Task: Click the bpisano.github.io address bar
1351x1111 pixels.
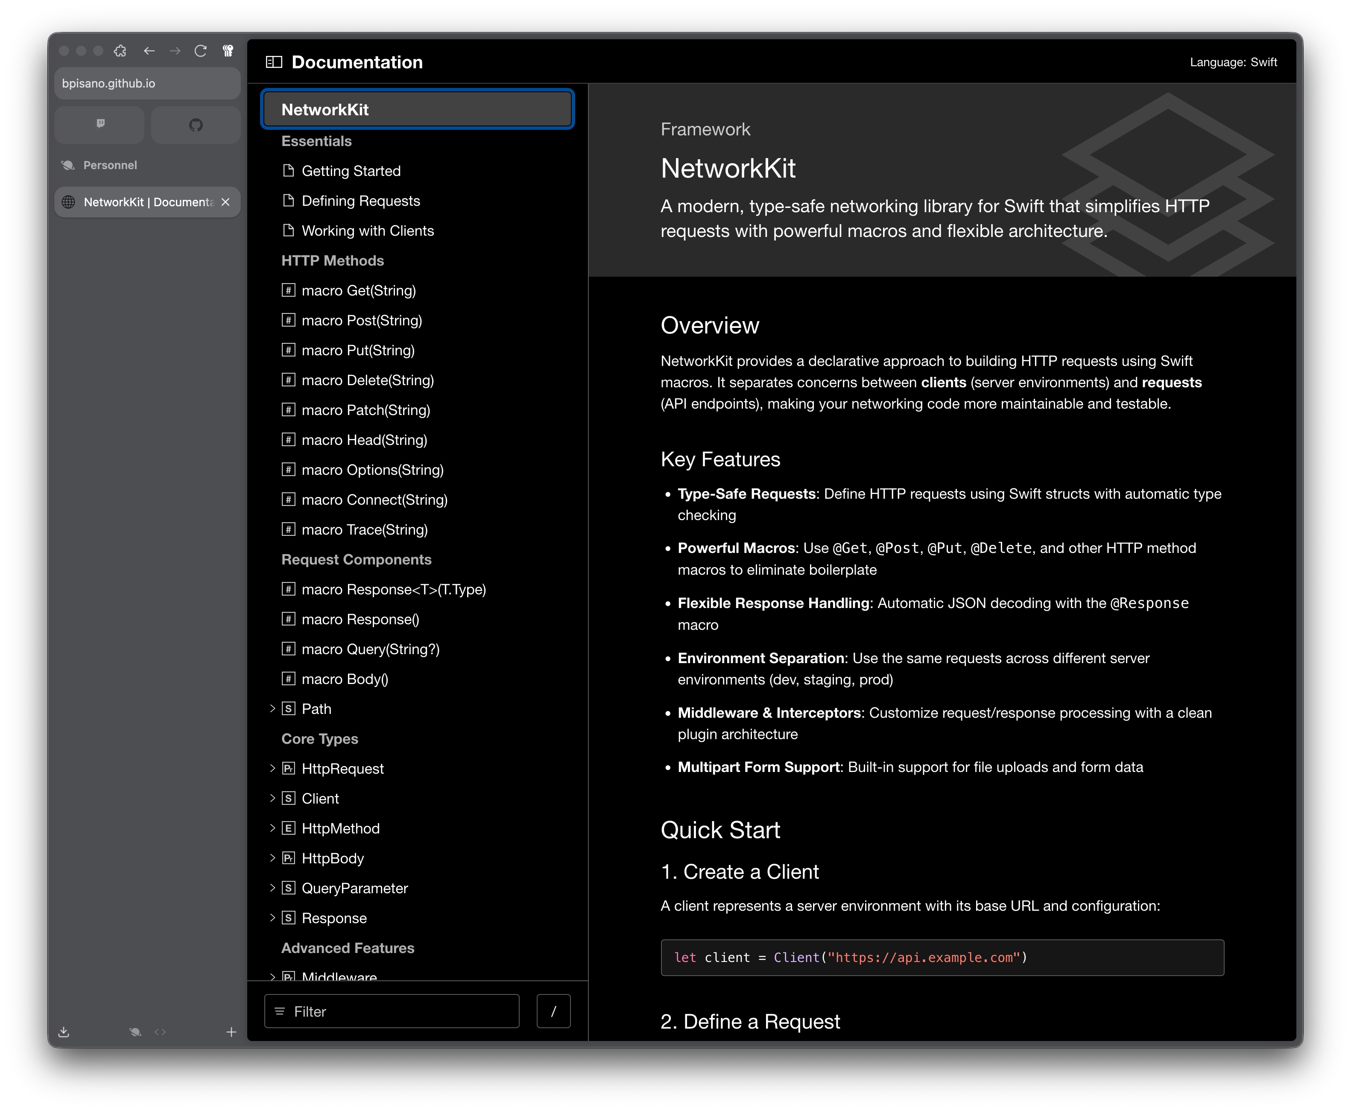Action: tap(147, 84)
